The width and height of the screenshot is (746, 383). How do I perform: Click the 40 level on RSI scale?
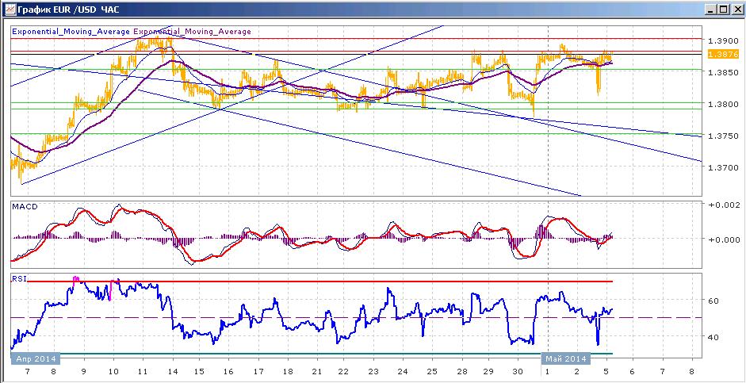(713, 337)
